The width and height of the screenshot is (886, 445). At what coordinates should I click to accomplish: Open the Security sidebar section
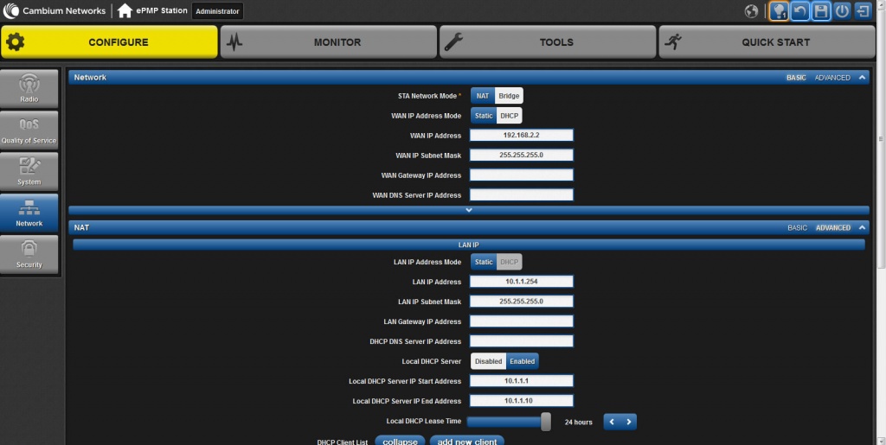coord(29,255)
